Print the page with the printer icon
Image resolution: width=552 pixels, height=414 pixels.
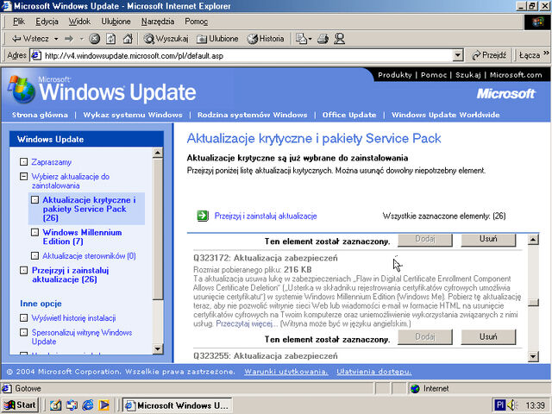pos(323,39)
